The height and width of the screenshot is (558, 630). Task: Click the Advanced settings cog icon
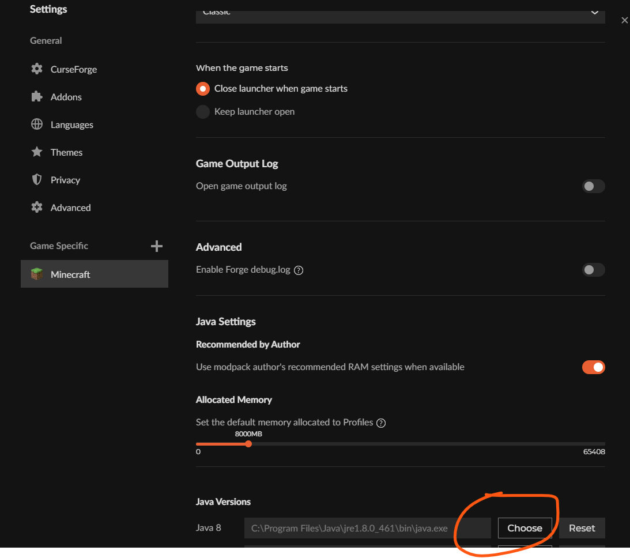(37, 208)
